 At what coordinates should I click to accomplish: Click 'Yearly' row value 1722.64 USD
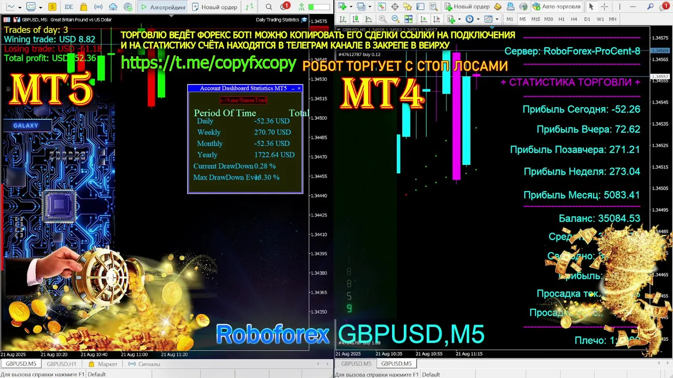click(274, 155)
